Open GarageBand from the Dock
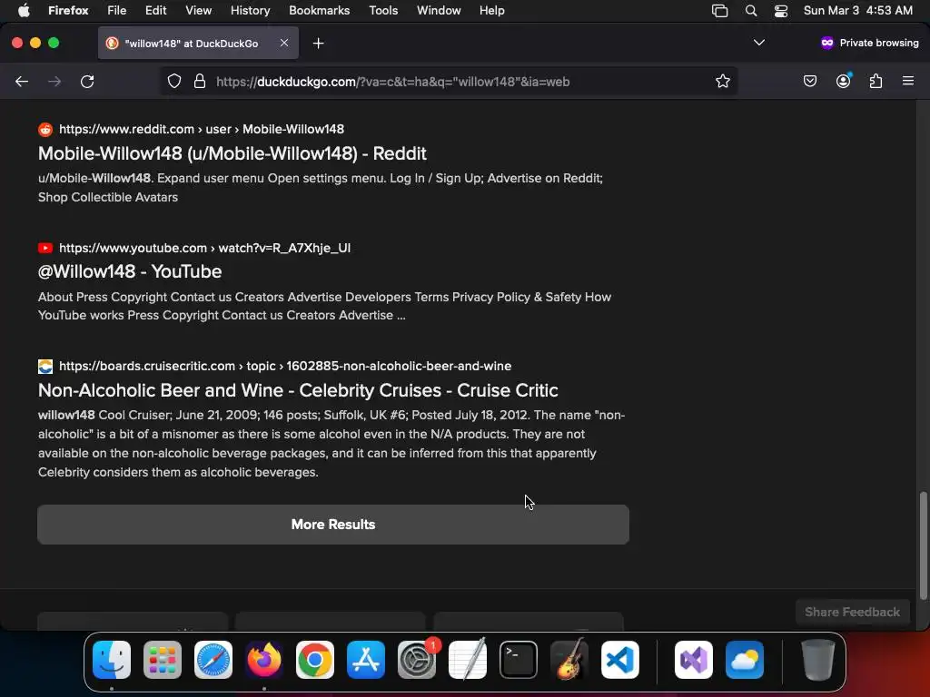Screen dimensions: 930x697 point(569,660)
